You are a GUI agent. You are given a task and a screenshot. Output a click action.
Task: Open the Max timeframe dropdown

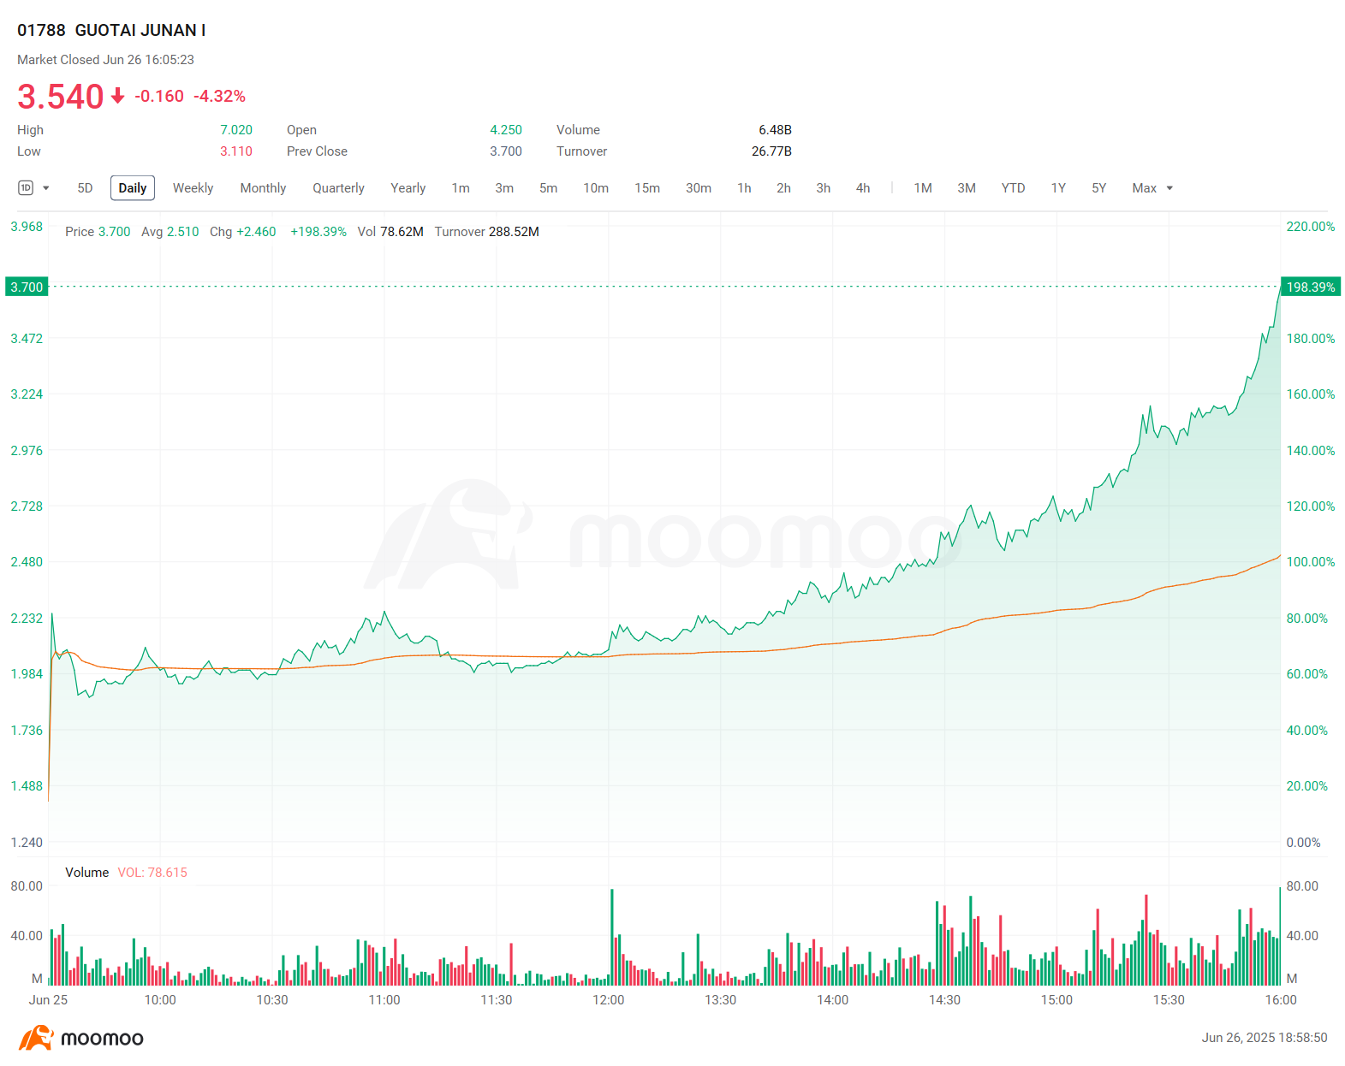pos(1170,187)
